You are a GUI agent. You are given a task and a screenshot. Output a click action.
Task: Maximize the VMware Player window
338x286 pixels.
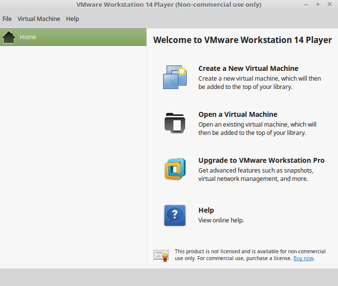click(317, 4)
